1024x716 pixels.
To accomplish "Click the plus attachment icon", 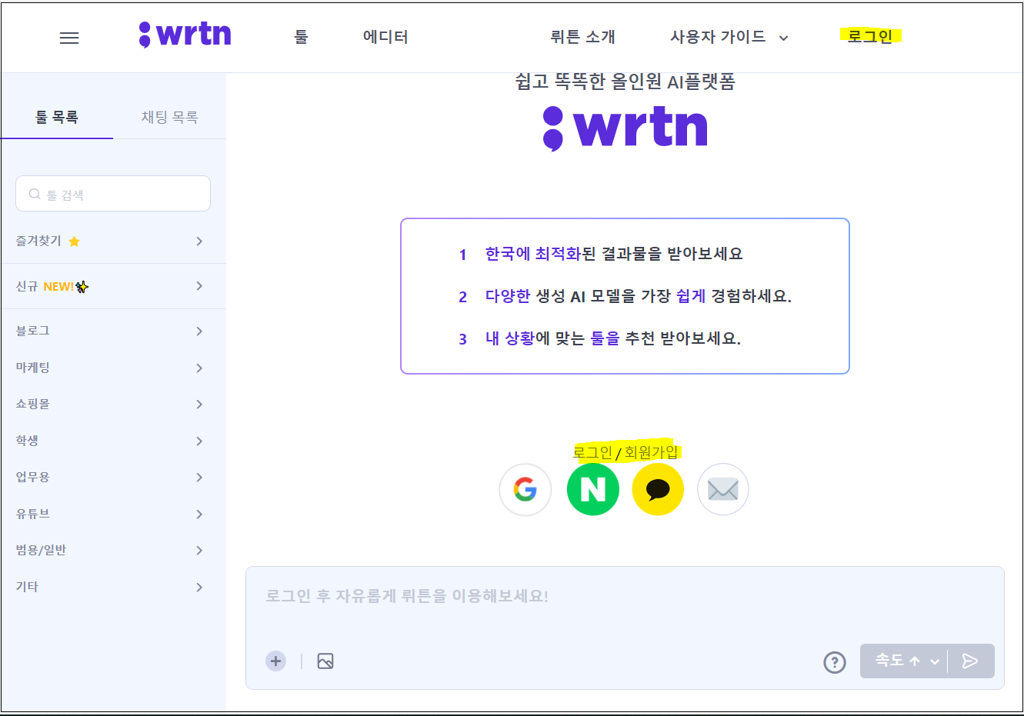I will pyautogui.click(x=275, y=661).
